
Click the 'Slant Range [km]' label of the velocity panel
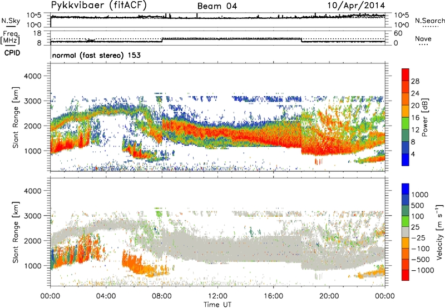click(x=16, y=232)
